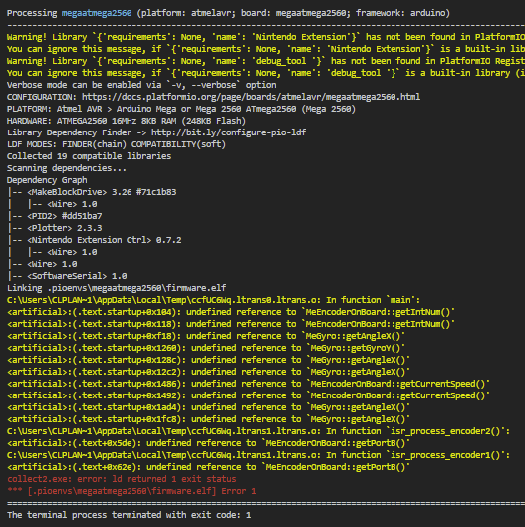The height and width of the screenshot is (527, 525).
Task: Click the .text+0x62e getPortB error line
Action: click(208, 467)
